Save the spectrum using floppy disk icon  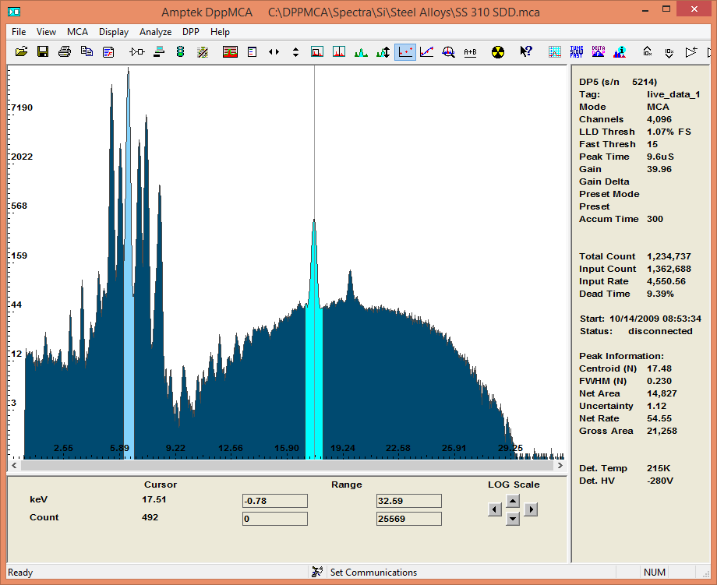coord(43,51)
